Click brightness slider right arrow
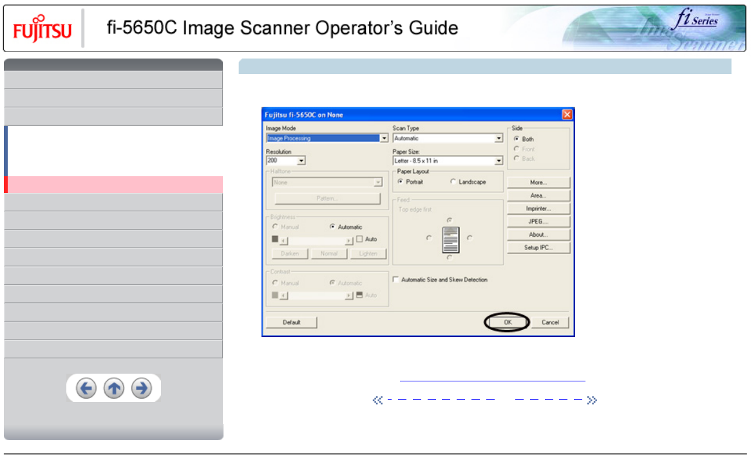Image resolution: width=751 pixels, height=456 pixels. coord(349,240)
